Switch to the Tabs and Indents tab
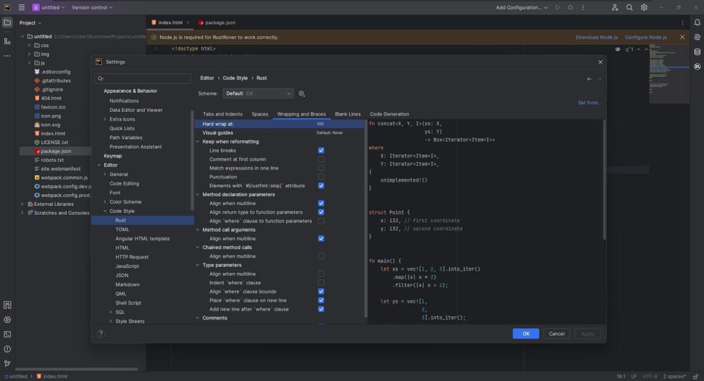 click(222, 114)
